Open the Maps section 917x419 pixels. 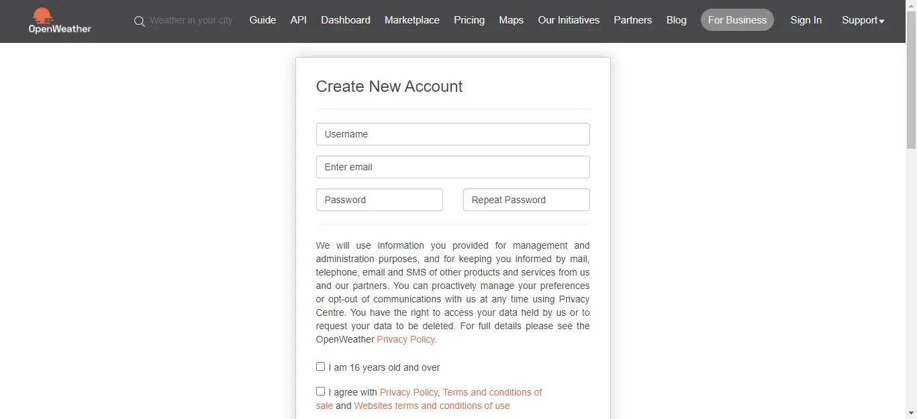click(511, 20)
